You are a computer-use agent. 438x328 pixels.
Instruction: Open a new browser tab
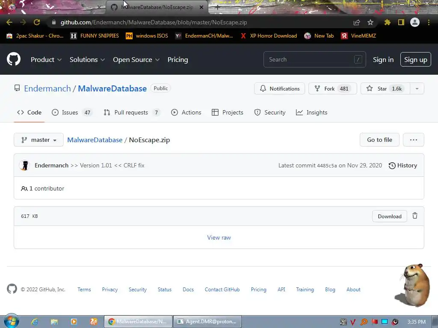(218, 7)
